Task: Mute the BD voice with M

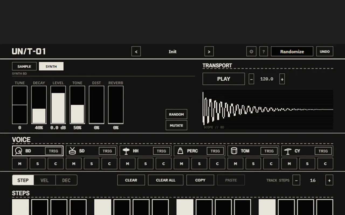Action: (20, 164)
